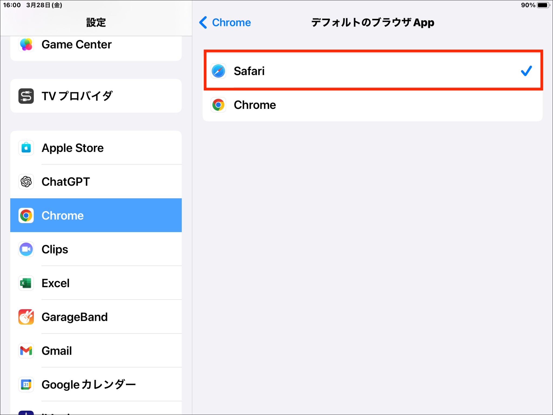Tap the Gmail app icon
553x415 pixels.
pyautogui.click(x=26, y=351)
